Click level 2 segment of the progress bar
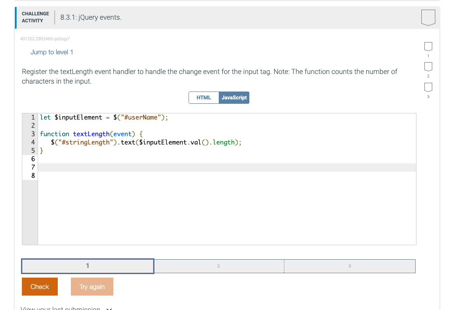 click(x=218, y=266)
